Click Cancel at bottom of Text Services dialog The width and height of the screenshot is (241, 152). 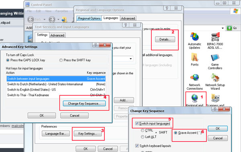pyautogui.click(x=108, y=149)
